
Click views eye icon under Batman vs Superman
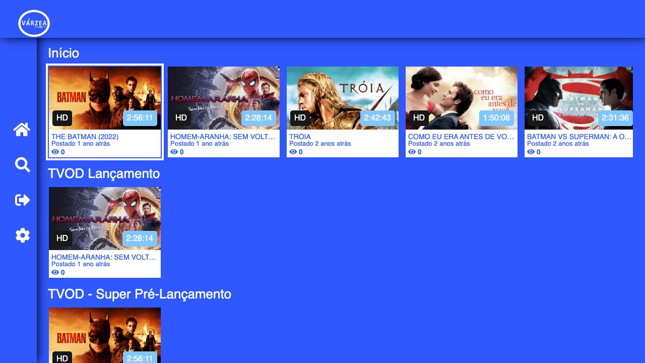click(531, 152)
